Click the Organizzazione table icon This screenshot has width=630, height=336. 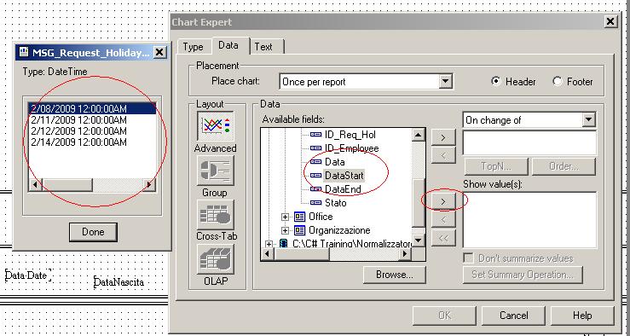(300, 230)
